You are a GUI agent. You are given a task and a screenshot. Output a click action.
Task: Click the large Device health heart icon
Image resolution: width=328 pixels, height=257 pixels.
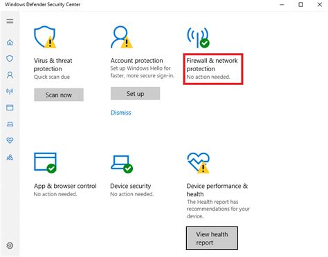[199, 163]
